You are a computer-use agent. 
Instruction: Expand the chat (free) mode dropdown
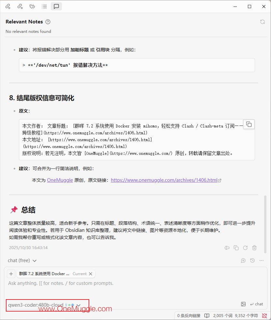pyautogui.click(x=22, y=260)
